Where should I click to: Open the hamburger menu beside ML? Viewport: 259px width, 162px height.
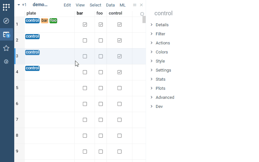pos(135,5)
